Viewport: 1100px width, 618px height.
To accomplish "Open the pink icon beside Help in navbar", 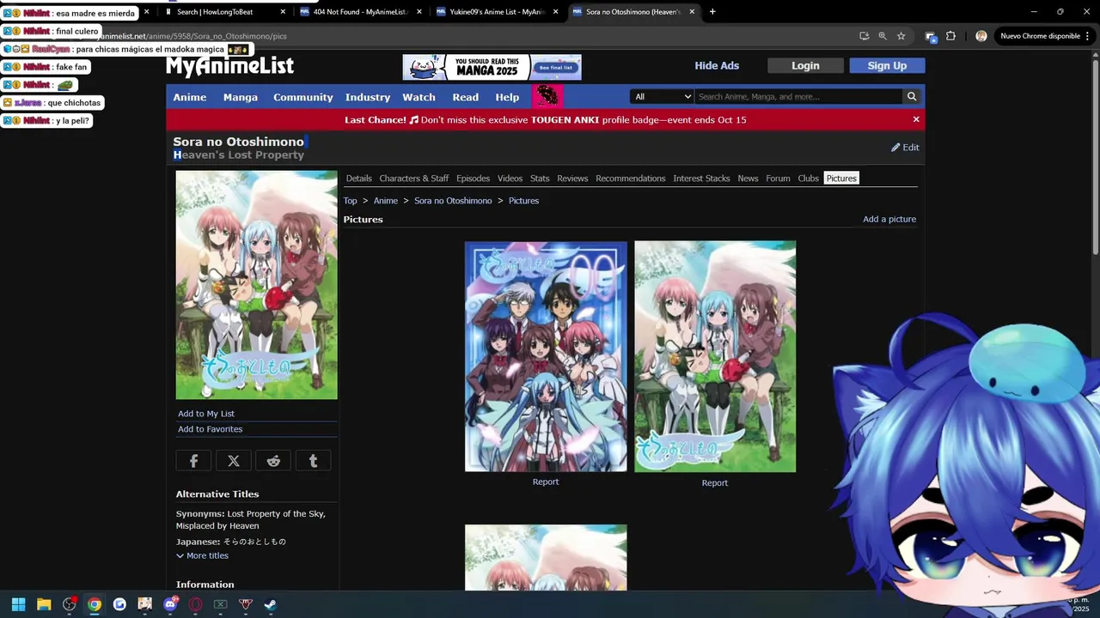I will pyautogui.click(x=547, y=96).
